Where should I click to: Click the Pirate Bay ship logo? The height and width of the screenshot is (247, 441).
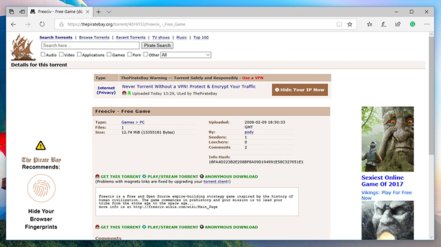coord(23,47)
